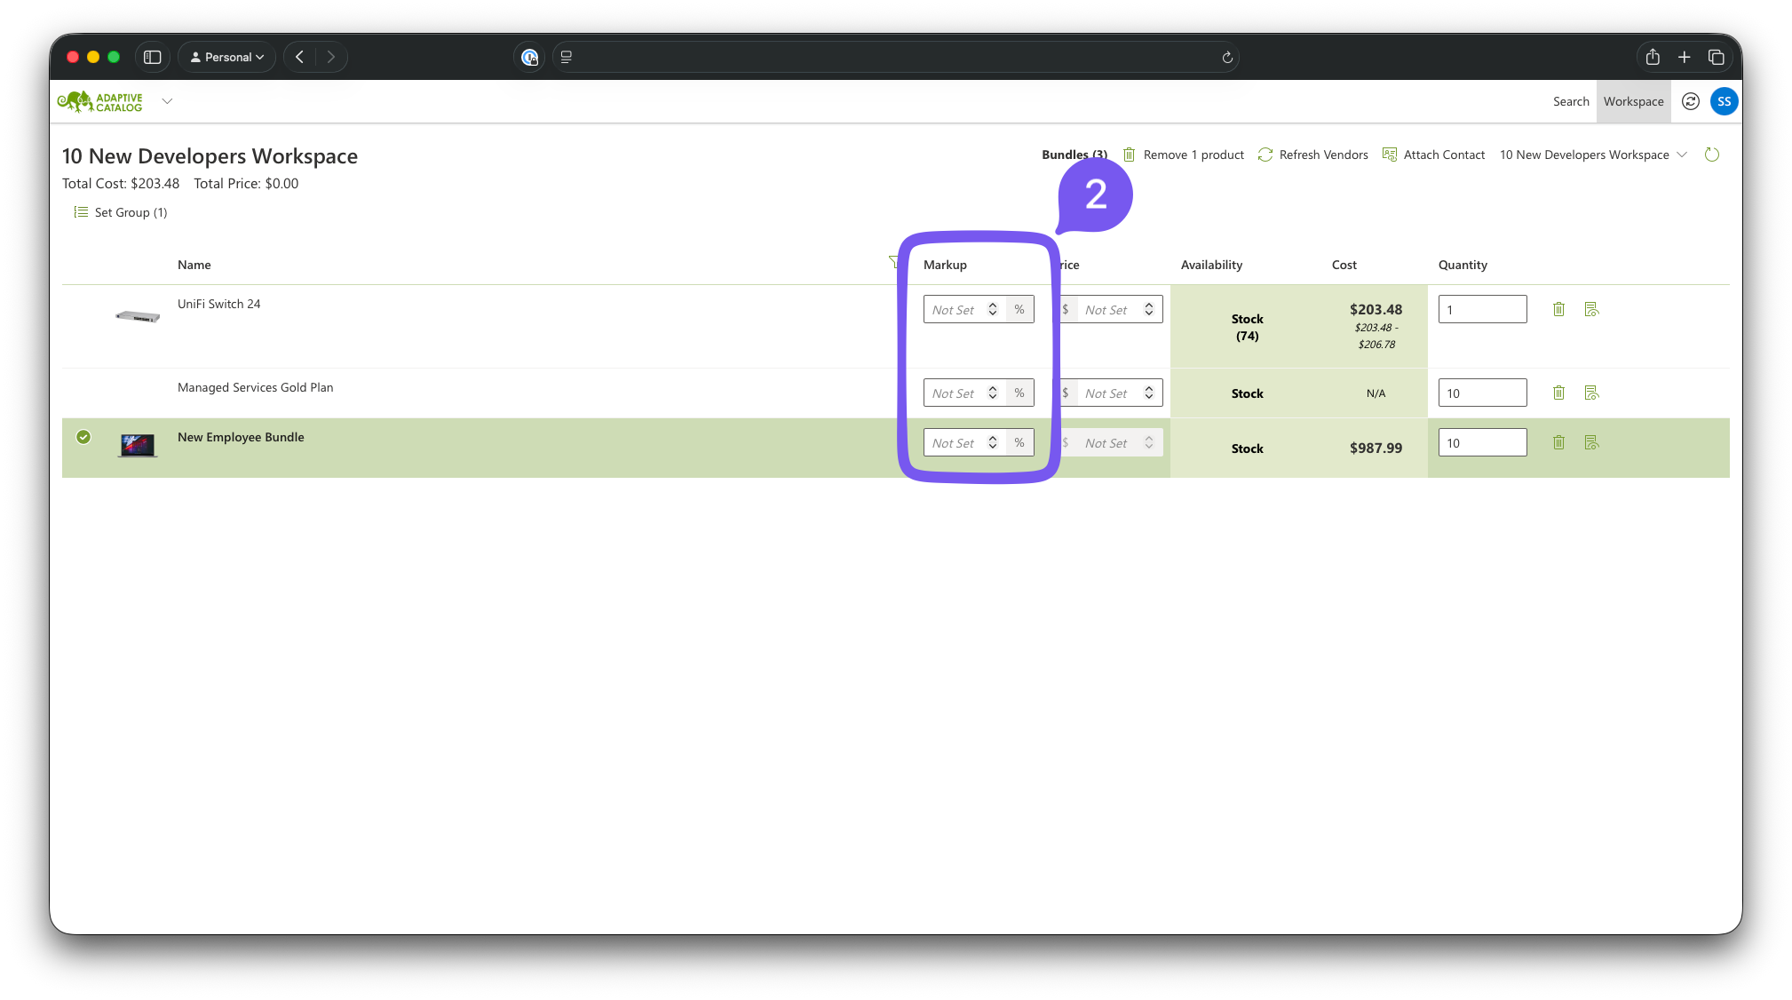1792x1000 pixels.
Task: Click the trash icon for Managed Services Gold Plan
Action: 1558,393
